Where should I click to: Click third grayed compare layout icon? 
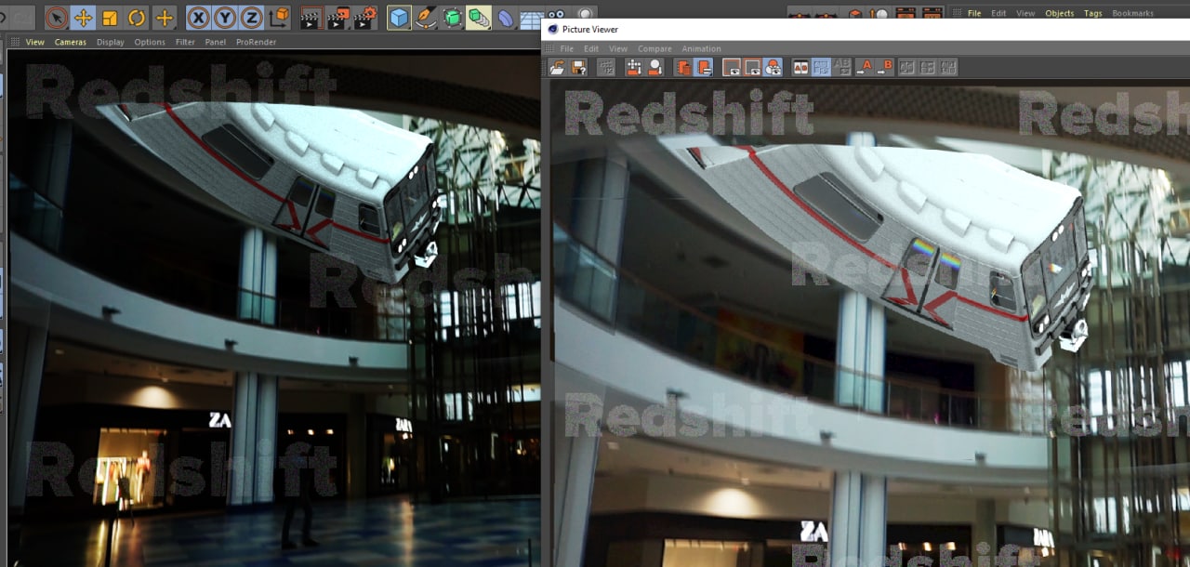(948, 67)
